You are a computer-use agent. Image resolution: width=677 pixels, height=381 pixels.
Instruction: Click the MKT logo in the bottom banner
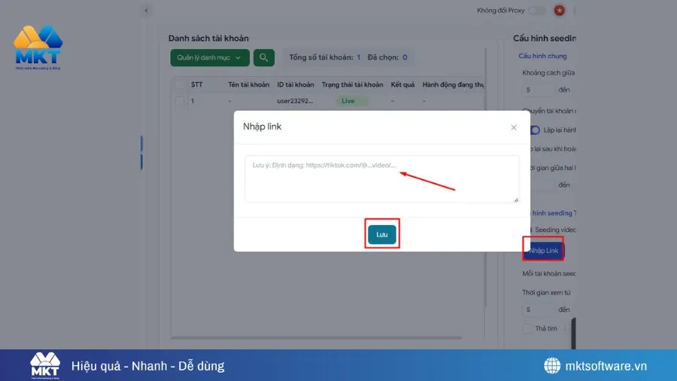pos(45,365)
